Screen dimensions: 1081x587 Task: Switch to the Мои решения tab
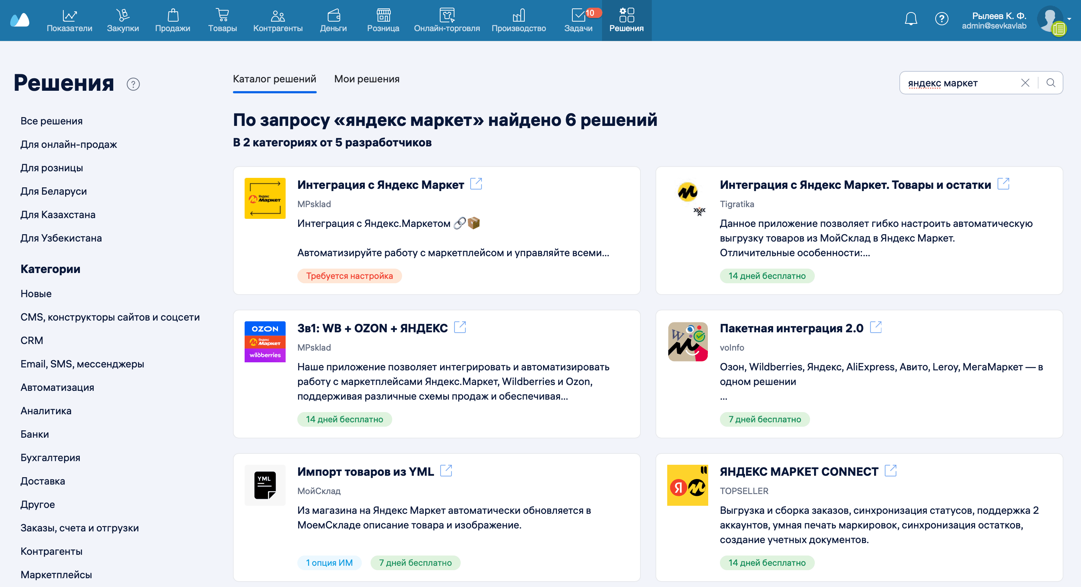(366, 79)
